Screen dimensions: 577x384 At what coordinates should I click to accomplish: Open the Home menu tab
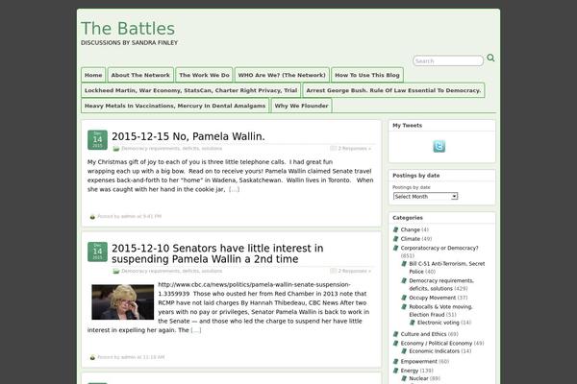click(93, 75)
